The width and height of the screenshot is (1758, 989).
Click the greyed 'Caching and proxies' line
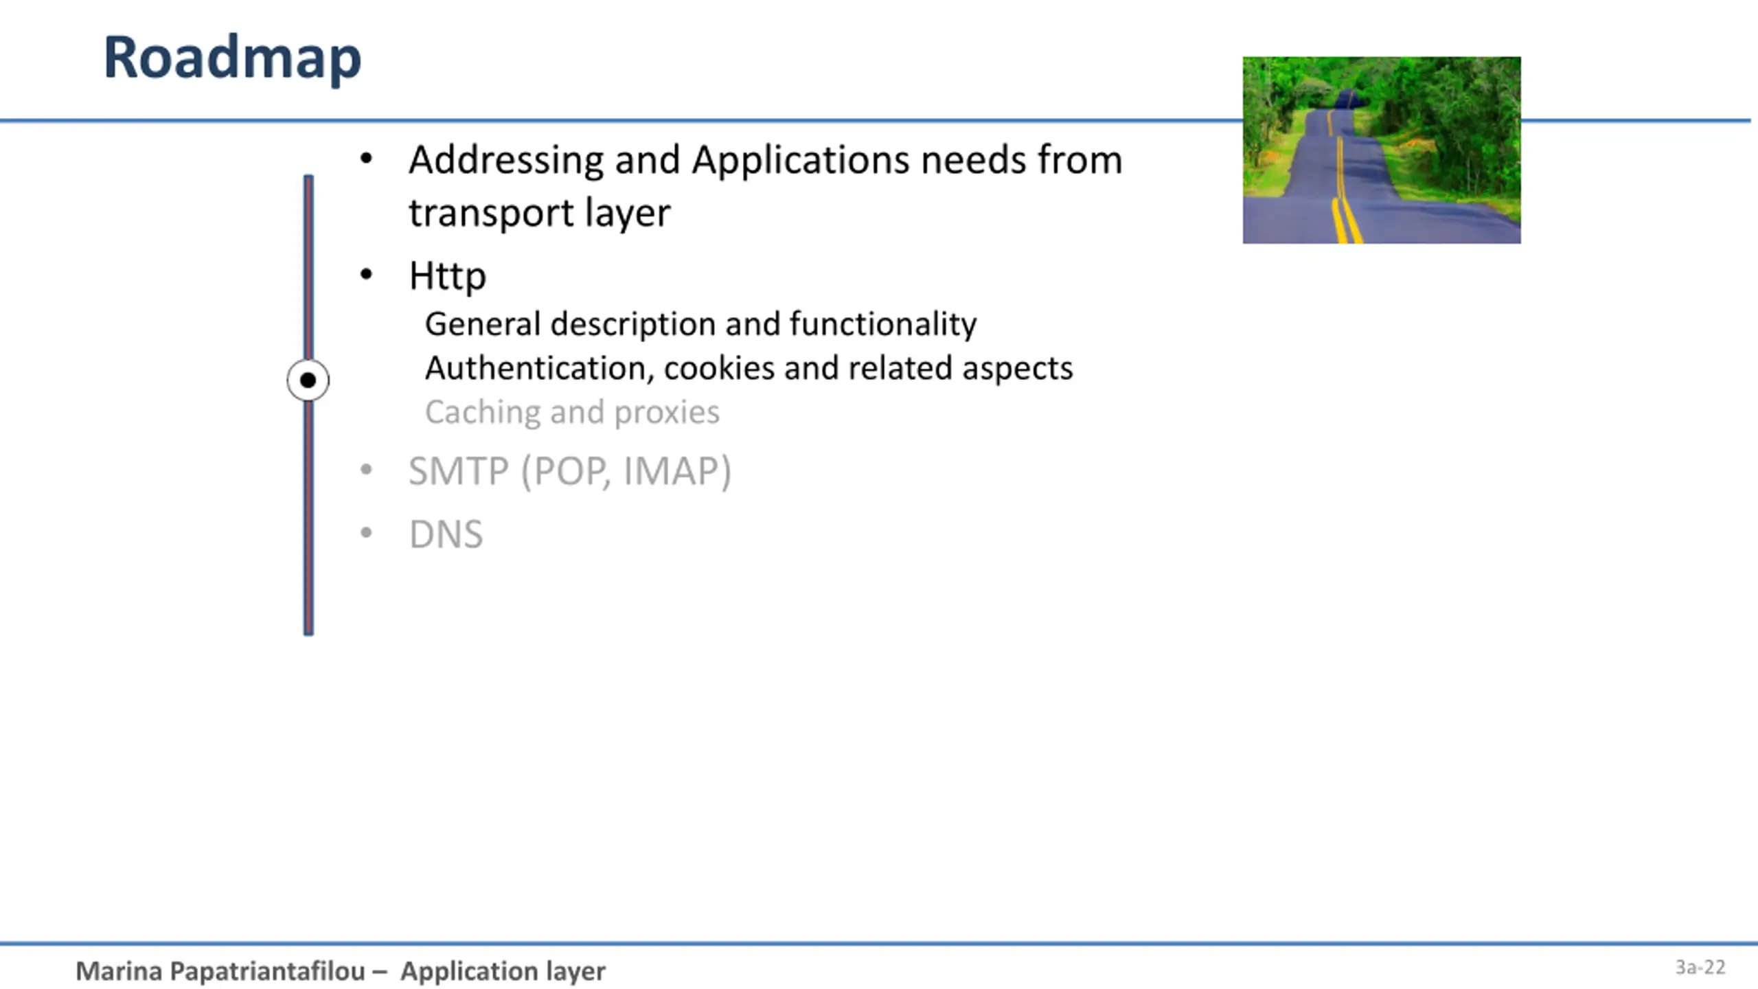coord(572,412)
